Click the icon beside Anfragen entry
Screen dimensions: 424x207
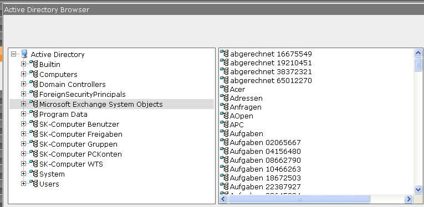[224, 107]
